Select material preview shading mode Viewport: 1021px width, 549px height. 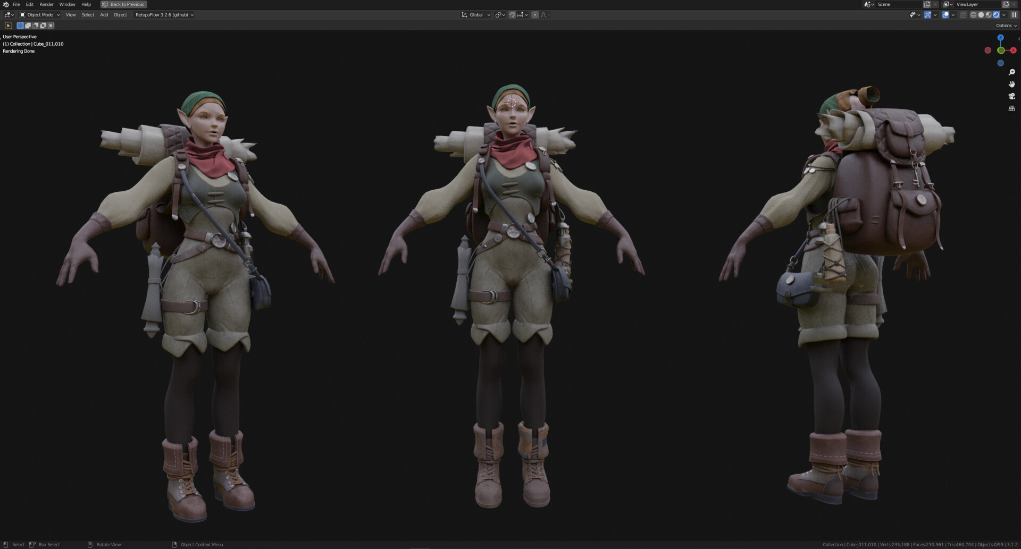click(x=989, y=15)
